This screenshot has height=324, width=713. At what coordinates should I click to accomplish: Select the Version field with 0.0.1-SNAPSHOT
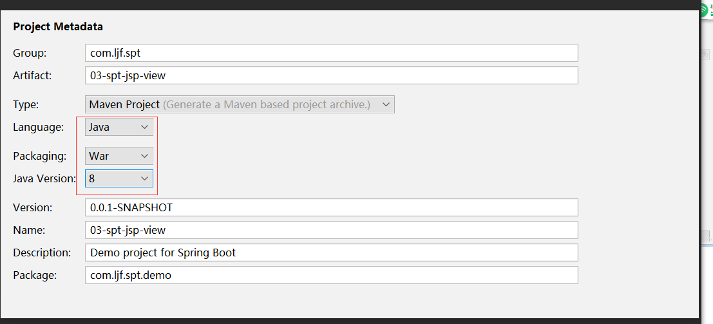click(332, 207)
